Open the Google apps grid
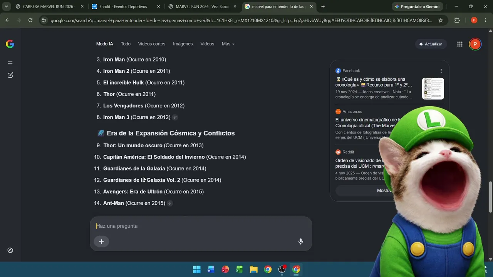Viewport: 493px width, 277px height. [459, 44]
